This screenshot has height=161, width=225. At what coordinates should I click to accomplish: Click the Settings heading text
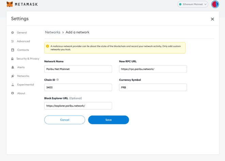pos(20,19)
